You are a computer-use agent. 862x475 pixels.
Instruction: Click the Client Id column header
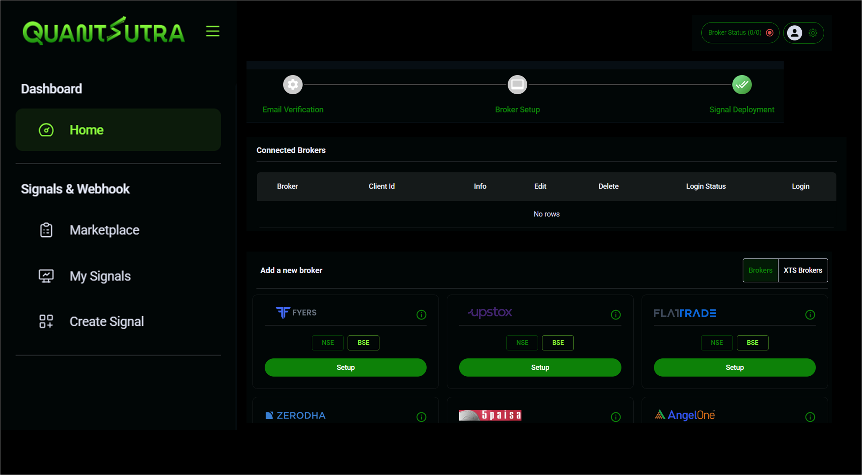382,186
